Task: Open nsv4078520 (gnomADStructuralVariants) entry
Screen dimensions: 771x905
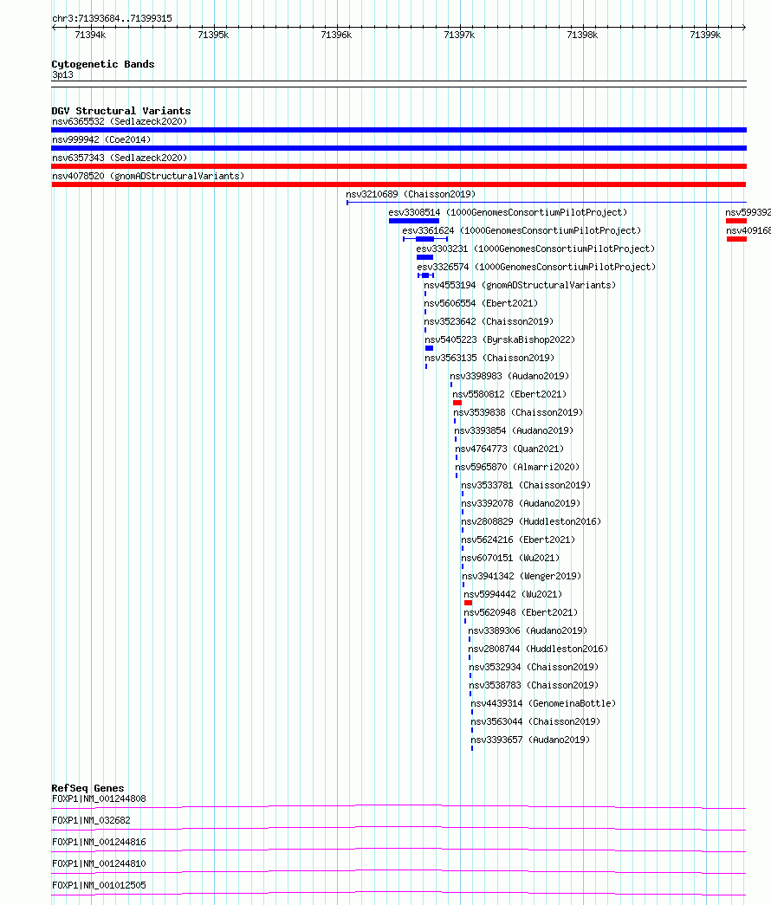Action: click(148, 176)
